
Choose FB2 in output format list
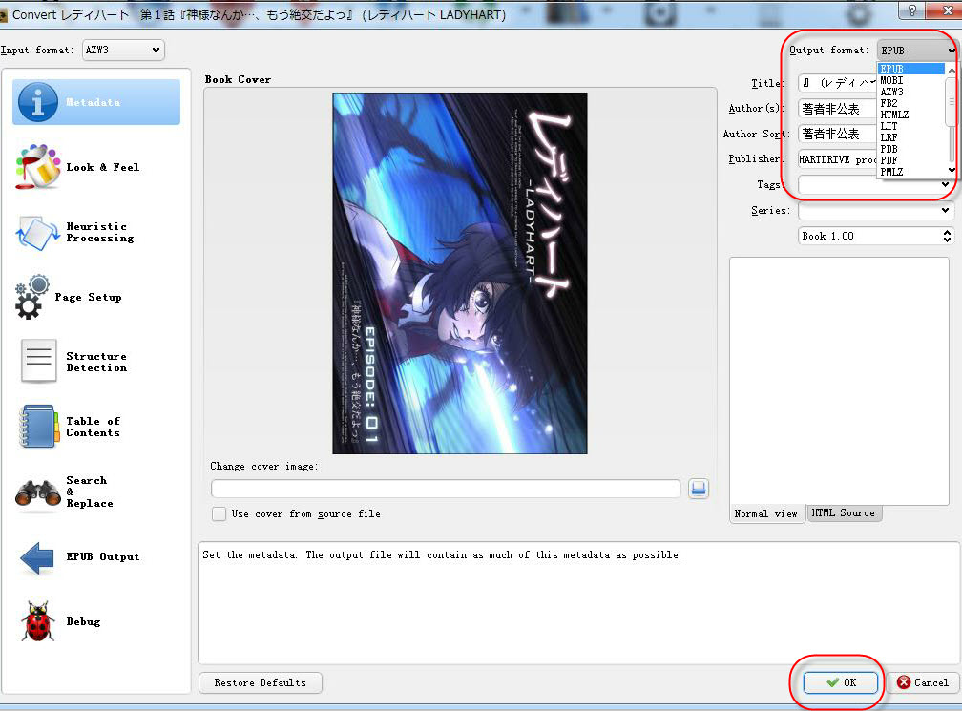click(x=911, y=103)
